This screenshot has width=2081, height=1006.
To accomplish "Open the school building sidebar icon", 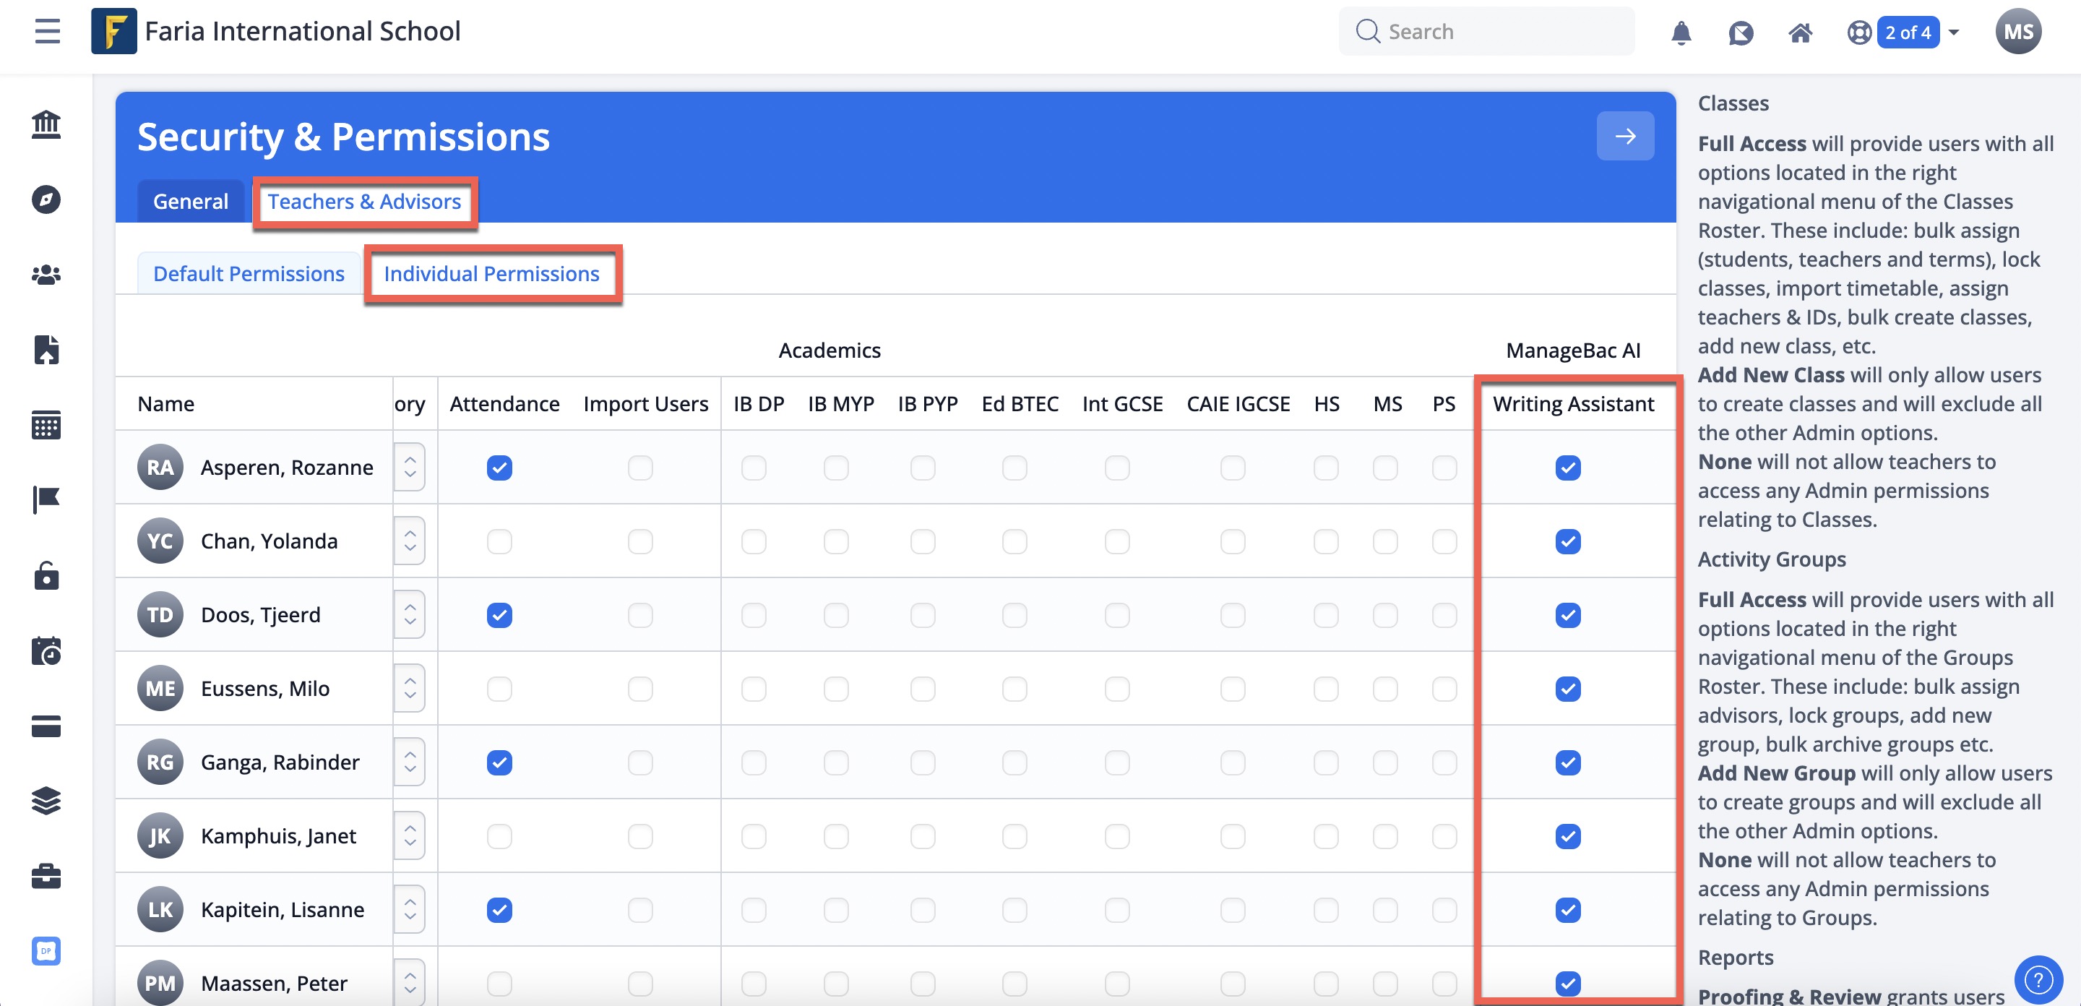I will 46,124.
